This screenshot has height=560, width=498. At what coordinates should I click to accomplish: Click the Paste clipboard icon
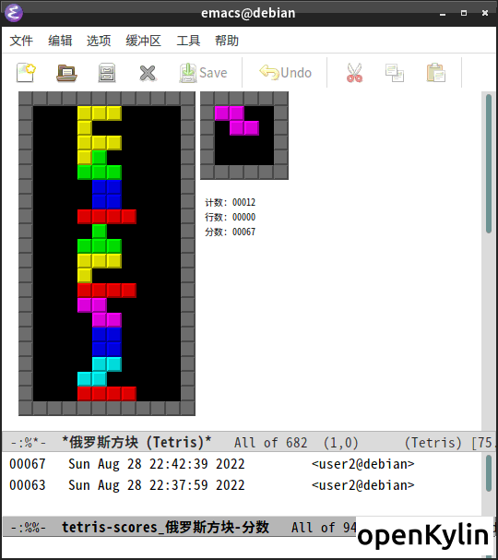click(435, 73)
